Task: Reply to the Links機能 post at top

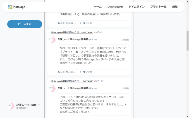Action: pos(61,23)
